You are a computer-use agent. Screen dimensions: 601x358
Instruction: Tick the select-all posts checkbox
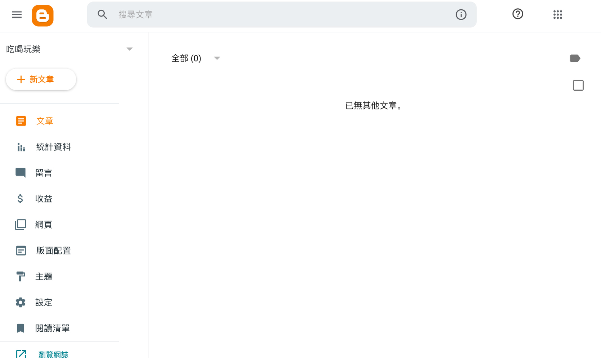point(578,85)
